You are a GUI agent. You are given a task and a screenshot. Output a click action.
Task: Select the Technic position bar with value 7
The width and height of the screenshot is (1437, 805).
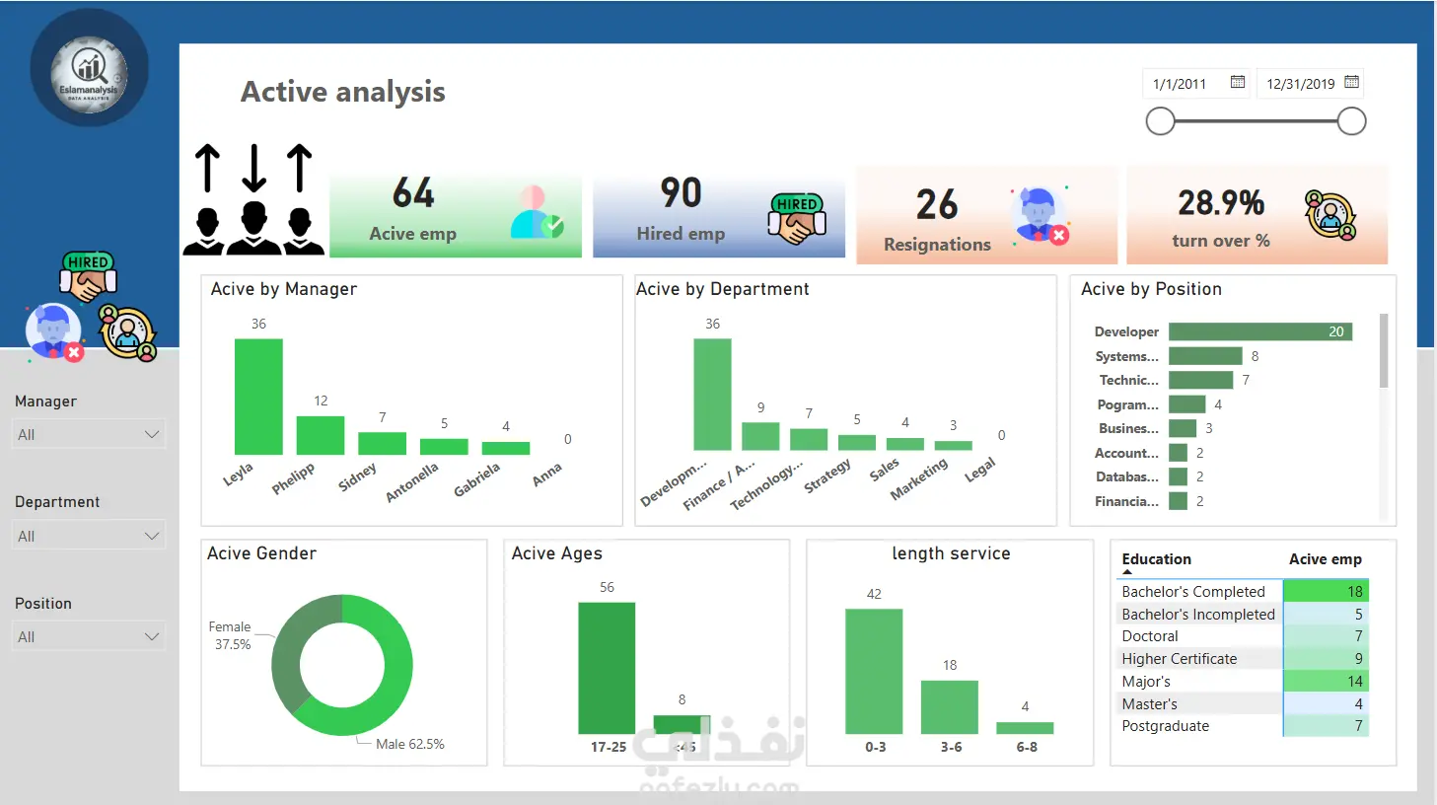tap(1201, 380)
